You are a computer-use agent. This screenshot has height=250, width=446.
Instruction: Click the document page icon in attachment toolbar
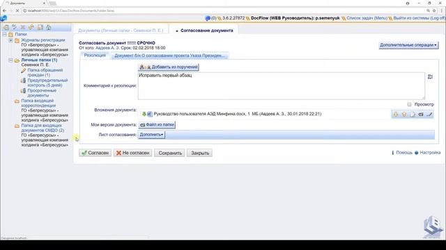click(x=413, y=114)
